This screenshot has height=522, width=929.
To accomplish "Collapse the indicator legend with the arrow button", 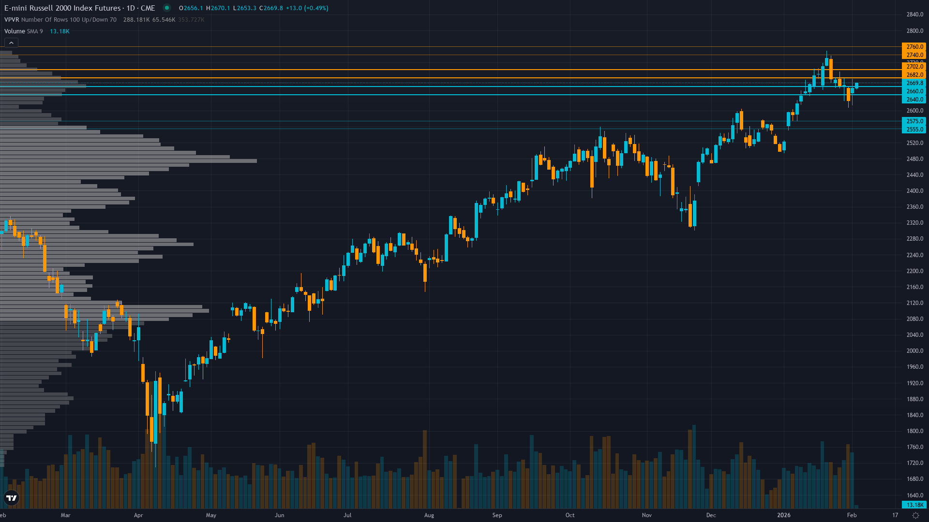I will (x=11, y=42).
